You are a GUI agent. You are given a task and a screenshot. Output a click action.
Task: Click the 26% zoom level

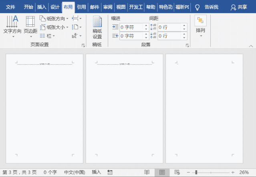click(244, 172)
